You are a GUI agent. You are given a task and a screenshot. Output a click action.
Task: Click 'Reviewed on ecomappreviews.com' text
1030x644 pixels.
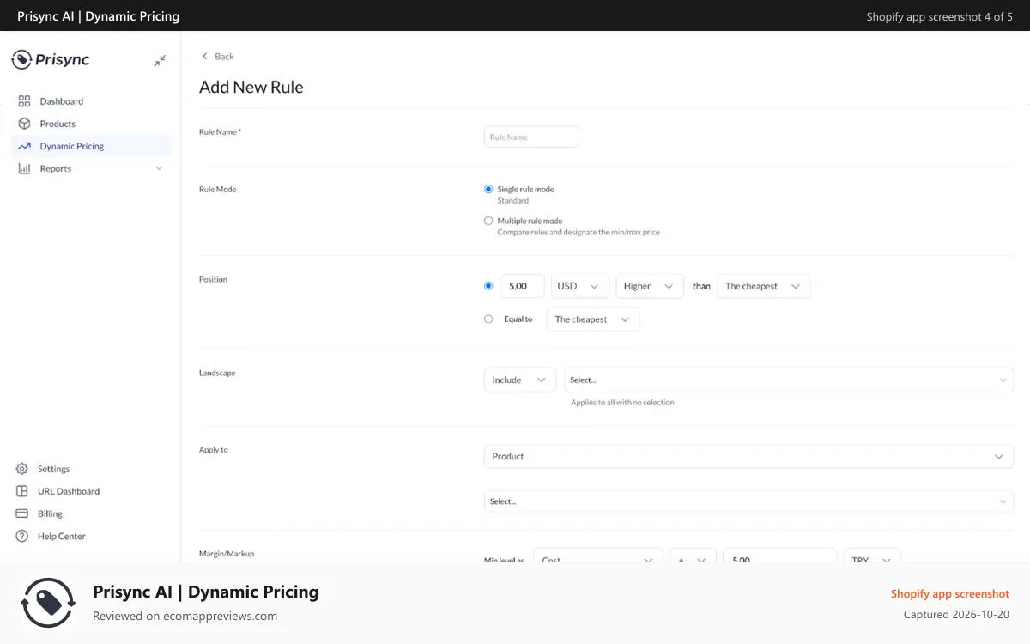tap(185, 616)
